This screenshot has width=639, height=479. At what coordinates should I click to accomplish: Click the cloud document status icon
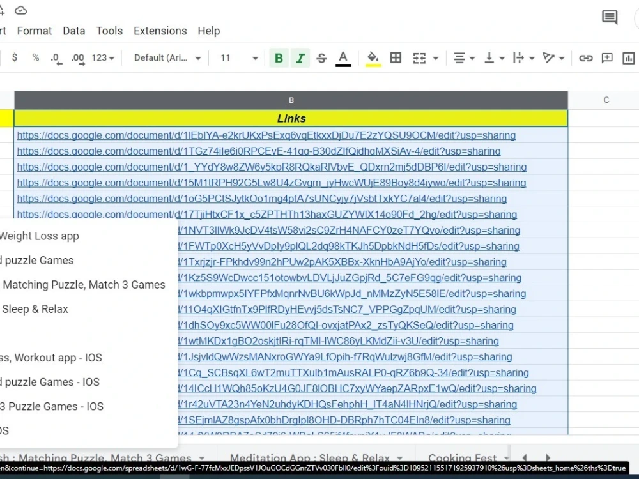21,10
